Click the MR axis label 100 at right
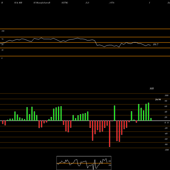The height and width of the screenshot is (170, 170). (166, 96)
